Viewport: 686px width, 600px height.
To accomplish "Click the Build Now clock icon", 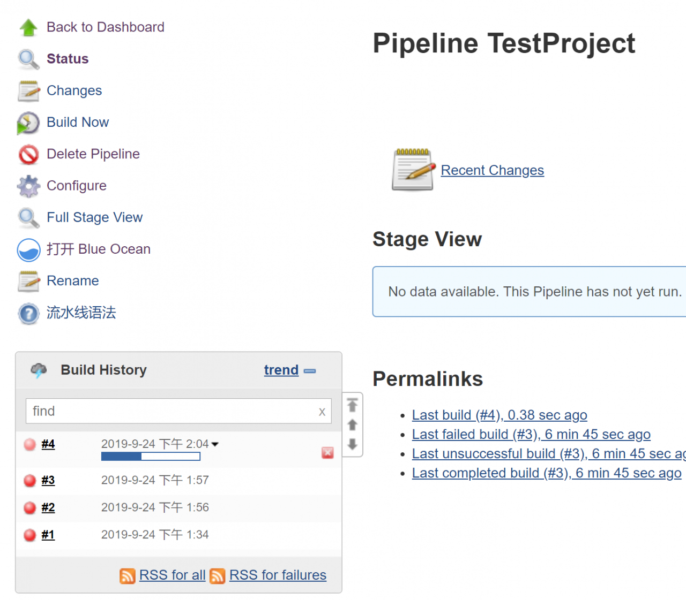I will click(28, 123).
